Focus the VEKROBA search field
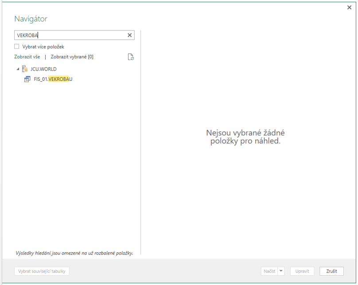358x285 pixels. point(71,35)
